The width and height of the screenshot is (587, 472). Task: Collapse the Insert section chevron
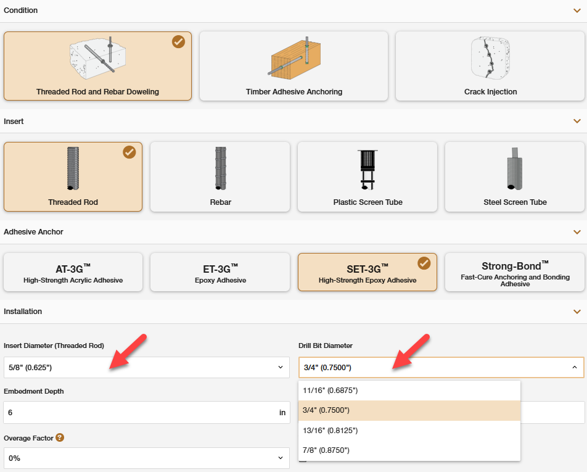(x=577, y=122)
